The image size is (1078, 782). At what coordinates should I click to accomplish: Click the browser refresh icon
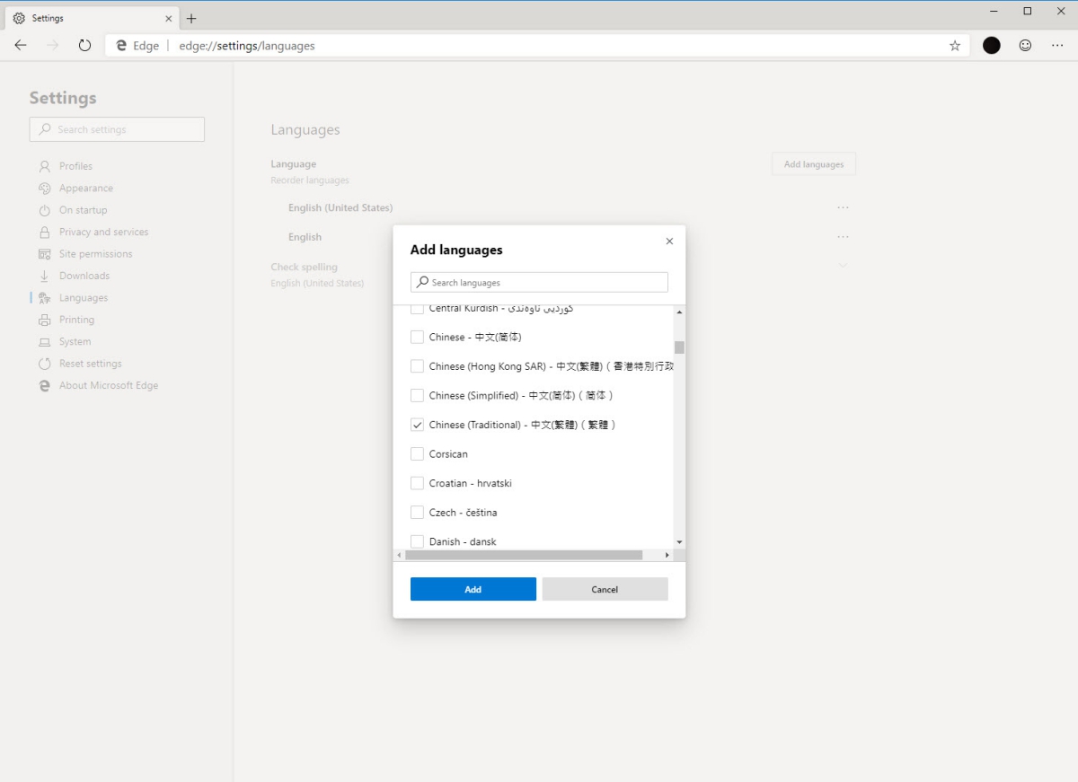coord(84,46)
